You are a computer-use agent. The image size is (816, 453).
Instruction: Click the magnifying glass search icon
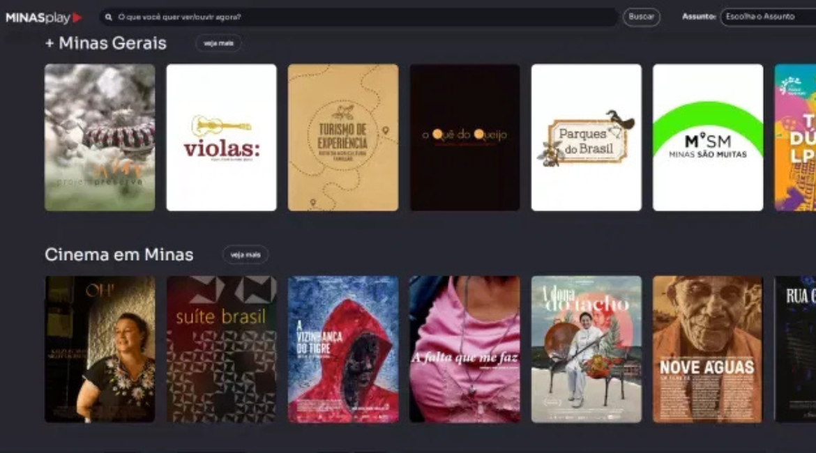point(109,17)
